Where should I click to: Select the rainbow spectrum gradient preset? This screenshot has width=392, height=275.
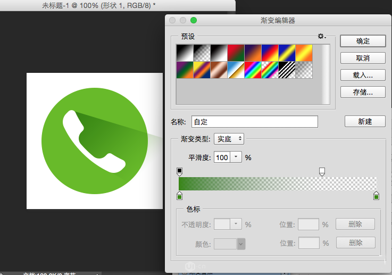click(253, 70)
